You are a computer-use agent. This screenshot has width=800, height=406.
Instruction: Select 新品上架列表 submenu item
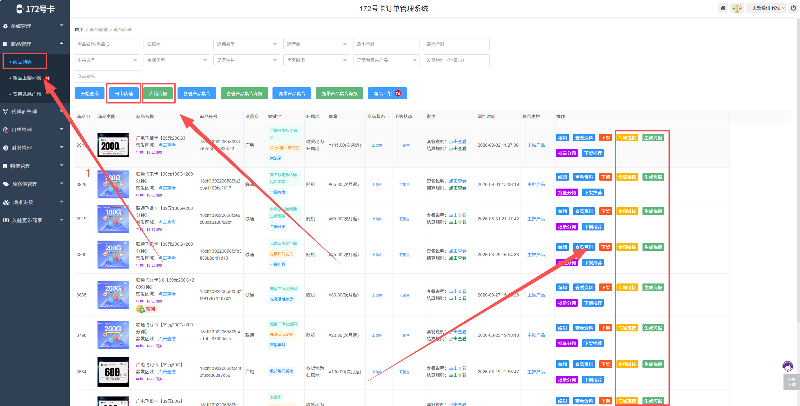point(27,78)
